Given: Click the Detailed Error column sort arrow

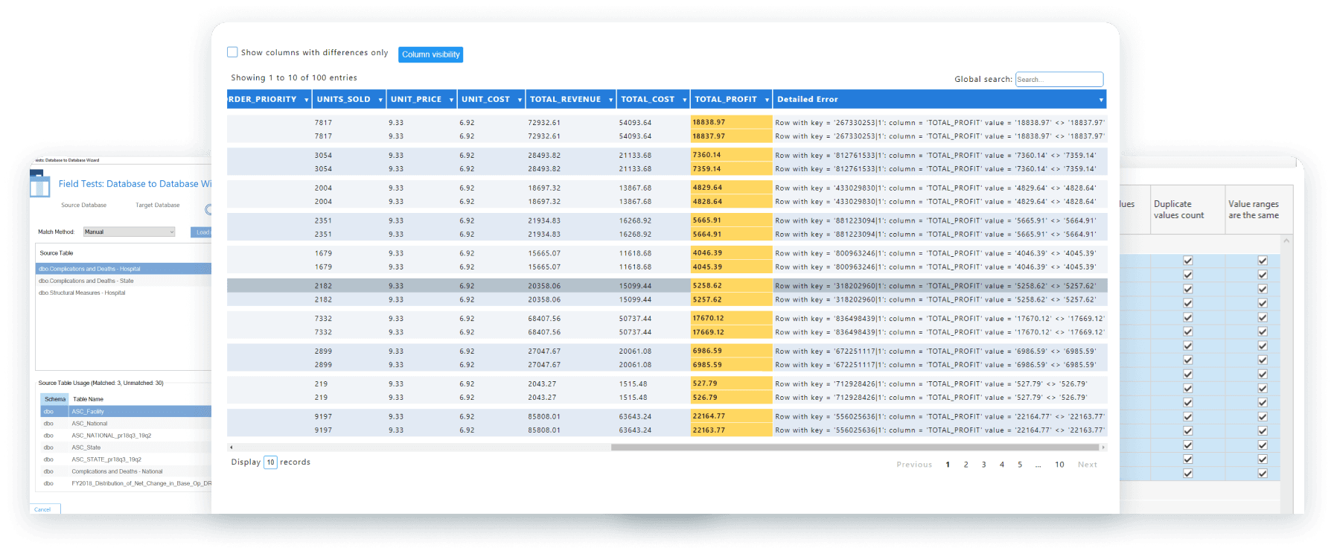Looking at the screenshot, I should pos(1100,100).
